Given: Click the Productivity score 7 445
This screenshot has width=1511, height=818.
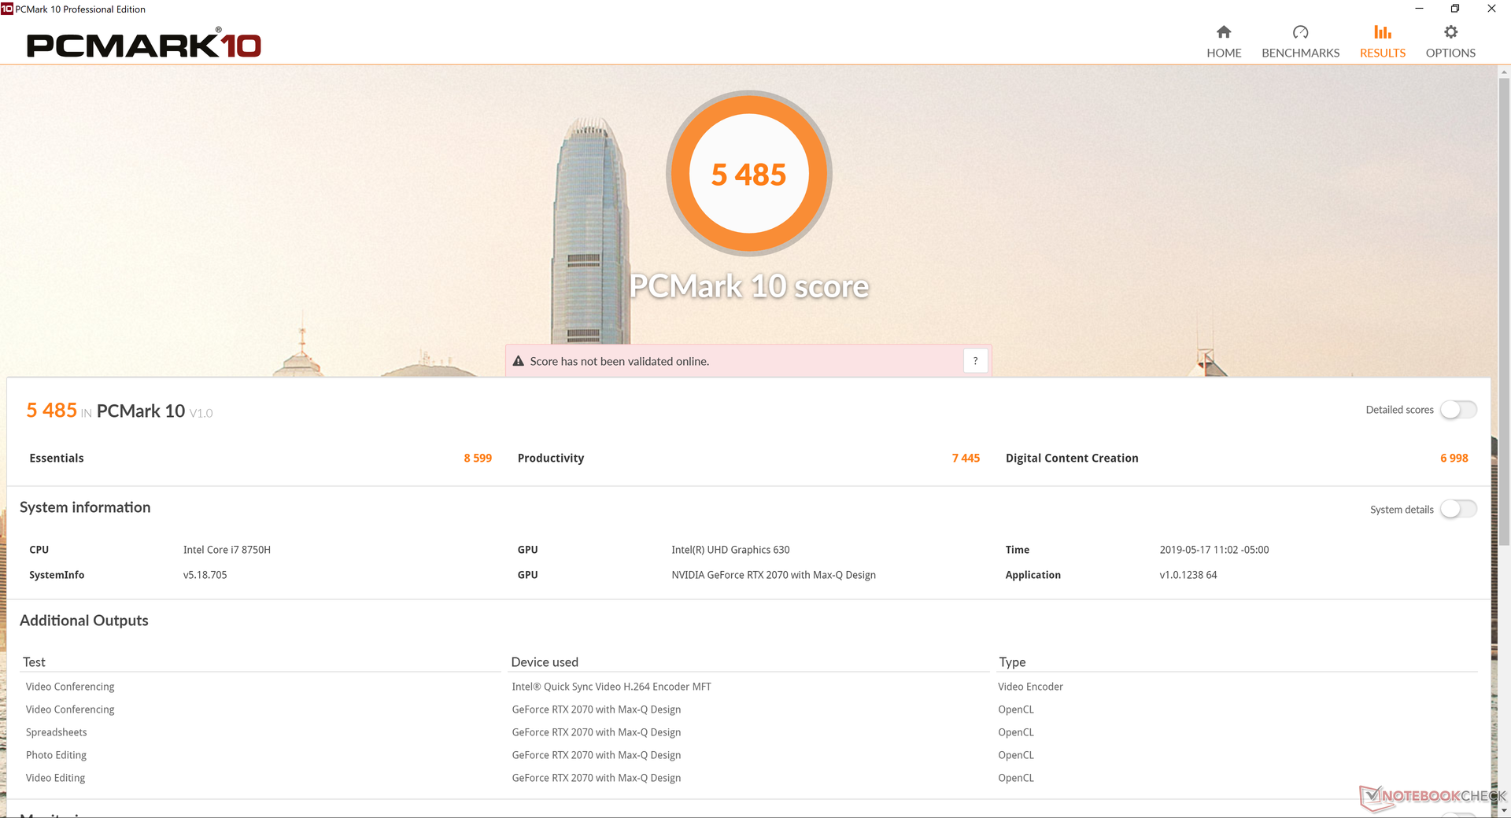Looking at the screenshot, I should (x=966, y=459).
